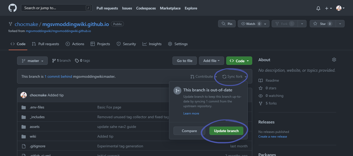Switch to the Settings tab
Image resolution: width=353 pixels, height=156 pixels.
click(x=178, y=44)
